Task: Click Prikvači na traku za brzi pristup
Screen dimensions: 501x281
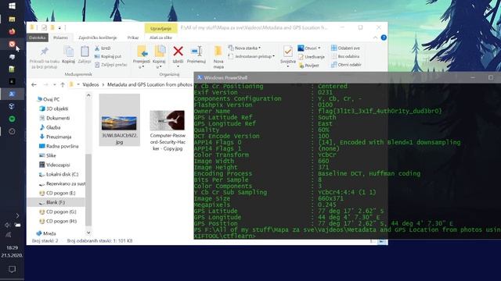Action: click(45, 57)
